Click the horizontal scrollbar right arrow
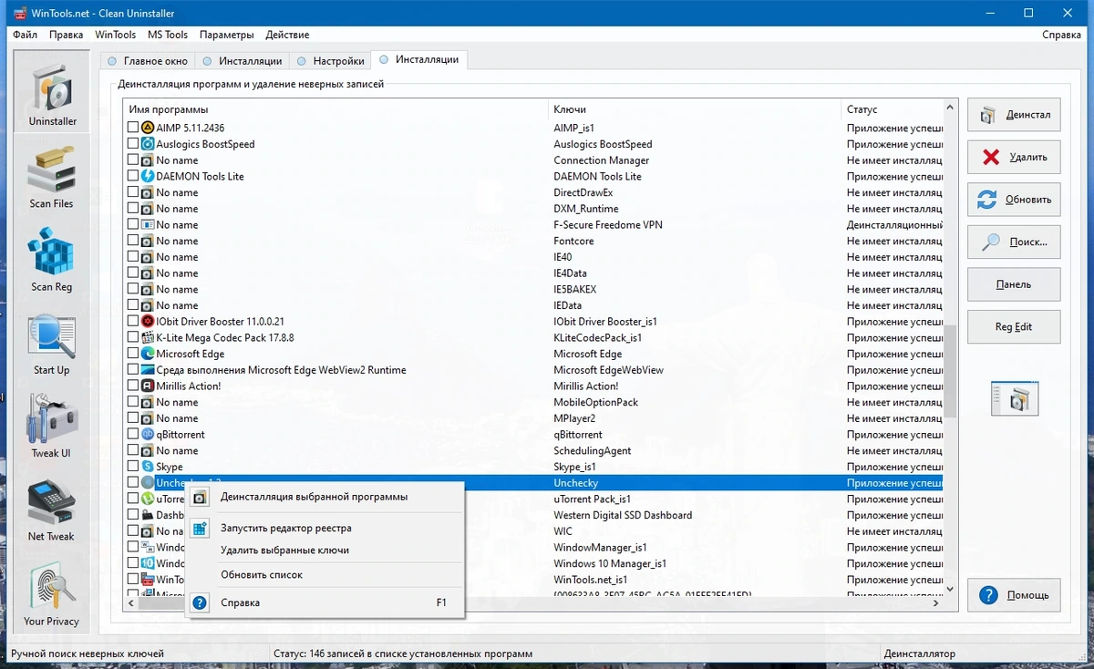Image resolution: width=1094 pixels, height=669 pixels. coord(935,602)
